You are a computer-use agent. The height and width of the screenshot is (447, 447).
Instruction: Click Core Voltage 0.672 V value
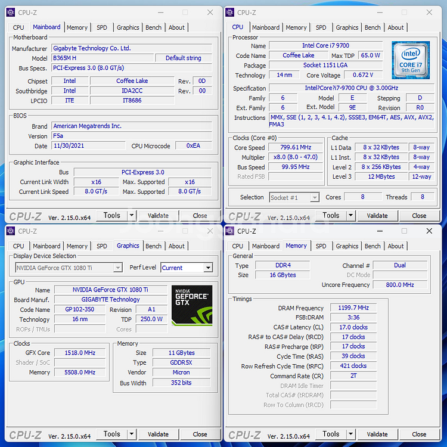coord(363,75)
